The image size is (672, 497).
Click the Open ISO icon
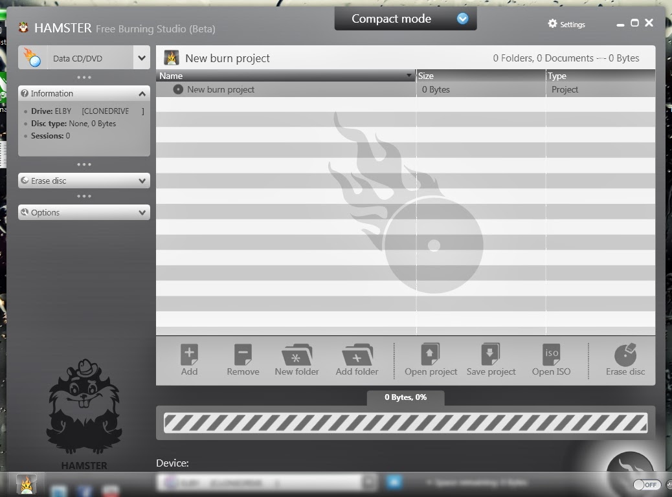(x=551, y=355)
